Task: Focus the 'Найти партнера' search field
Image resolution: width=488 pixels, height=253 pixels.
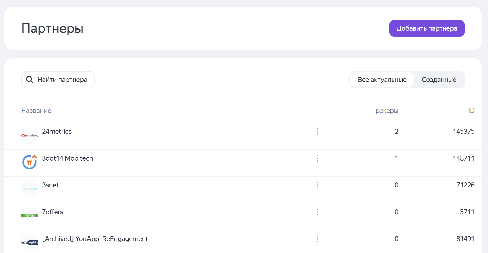Action: 62,80
